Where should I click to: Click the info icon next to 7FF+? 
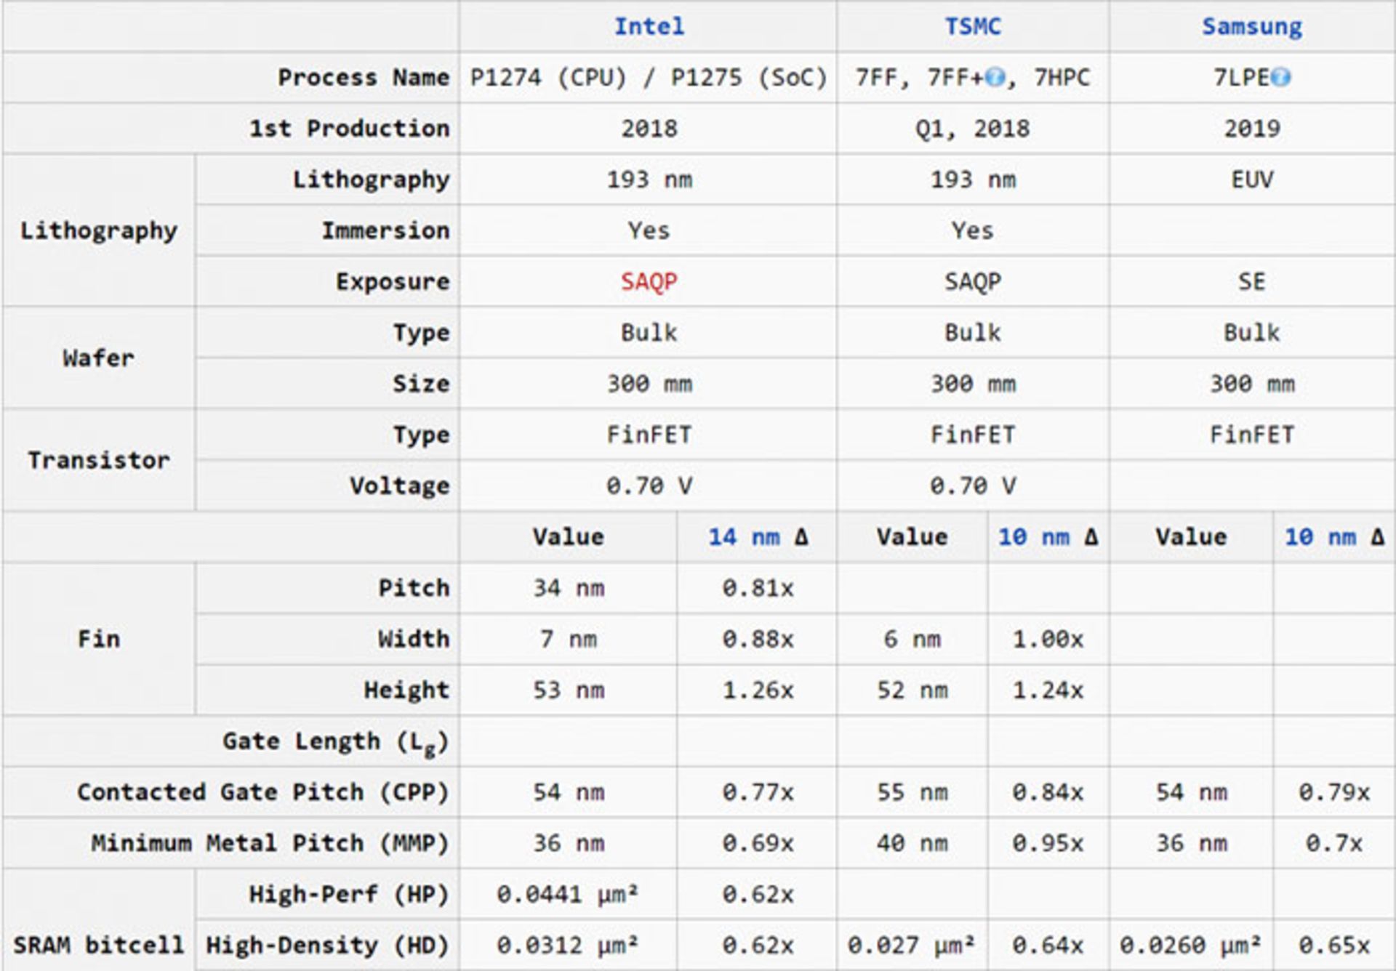click(x=995, y=77)
